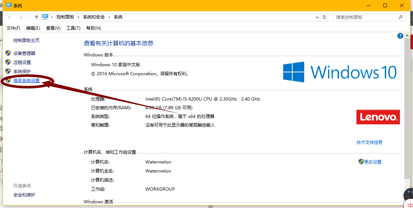Click the Windows 10 家庭中文版 text
This screenshot has height=208, width=413.
115,65
